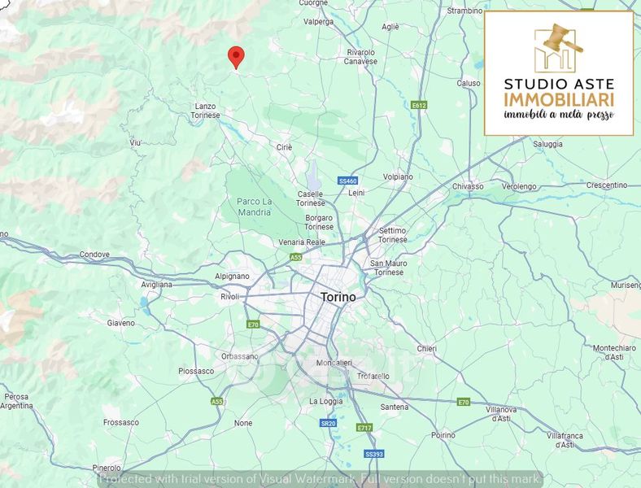Click the Rivarolo Canavese label
Viewport: 641px width, 488px height.
coord(360,57)
